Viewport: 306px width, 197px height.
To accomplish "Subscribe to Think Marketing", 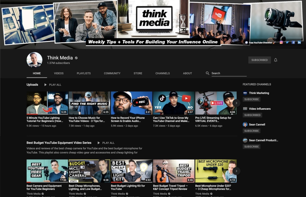I will pyautogui.click(x=252, y=99).
